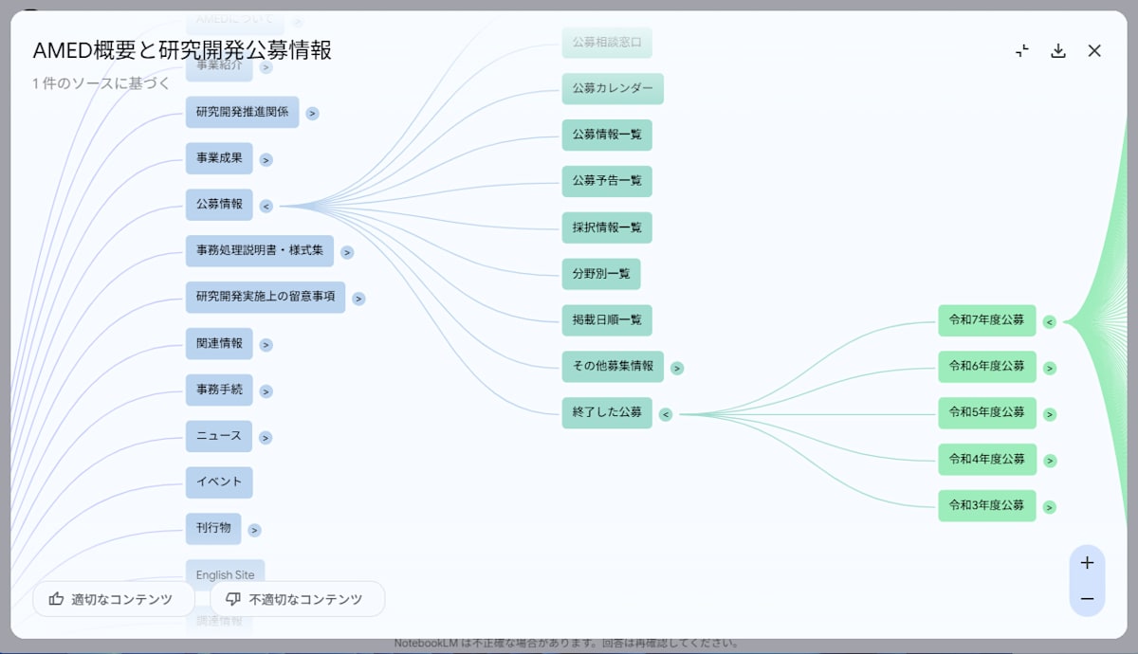The image size is (1138, 654).
Task: Select the 令和3年度公募 node
Action: (x=987, y=505)
